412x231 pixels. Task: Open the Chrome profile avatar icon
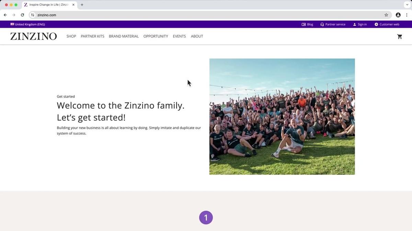(x=398, y=15)
